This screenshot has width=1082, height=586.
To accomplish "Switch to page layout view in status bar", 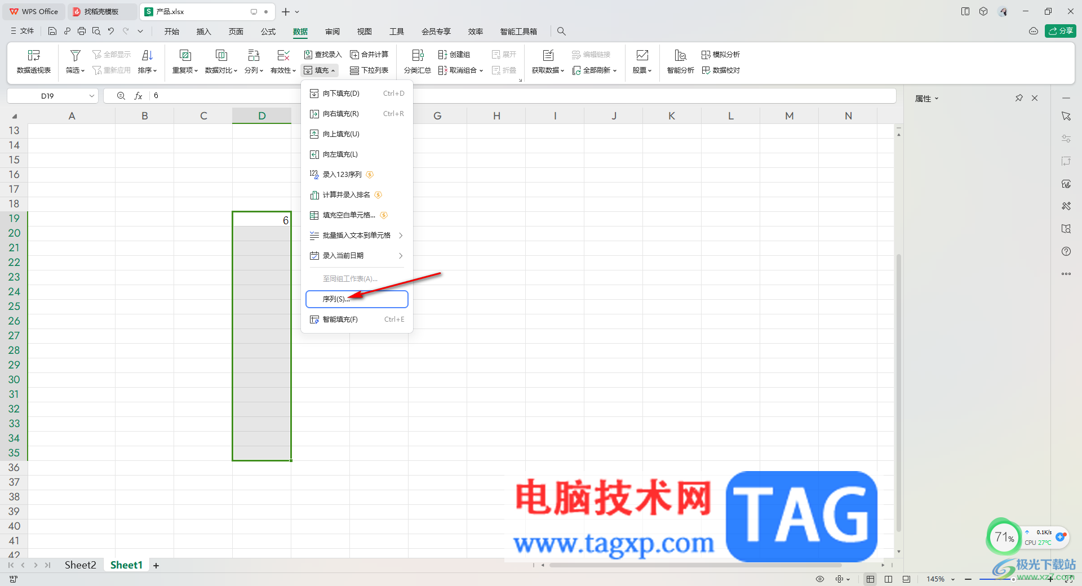I will [x=906, y=579].
